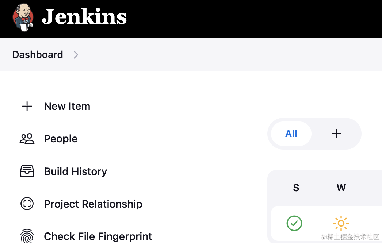Add a new view with plus tab
Image resolution: width=382 pixels, height=243 pixels.
click(x=336, y=134)
